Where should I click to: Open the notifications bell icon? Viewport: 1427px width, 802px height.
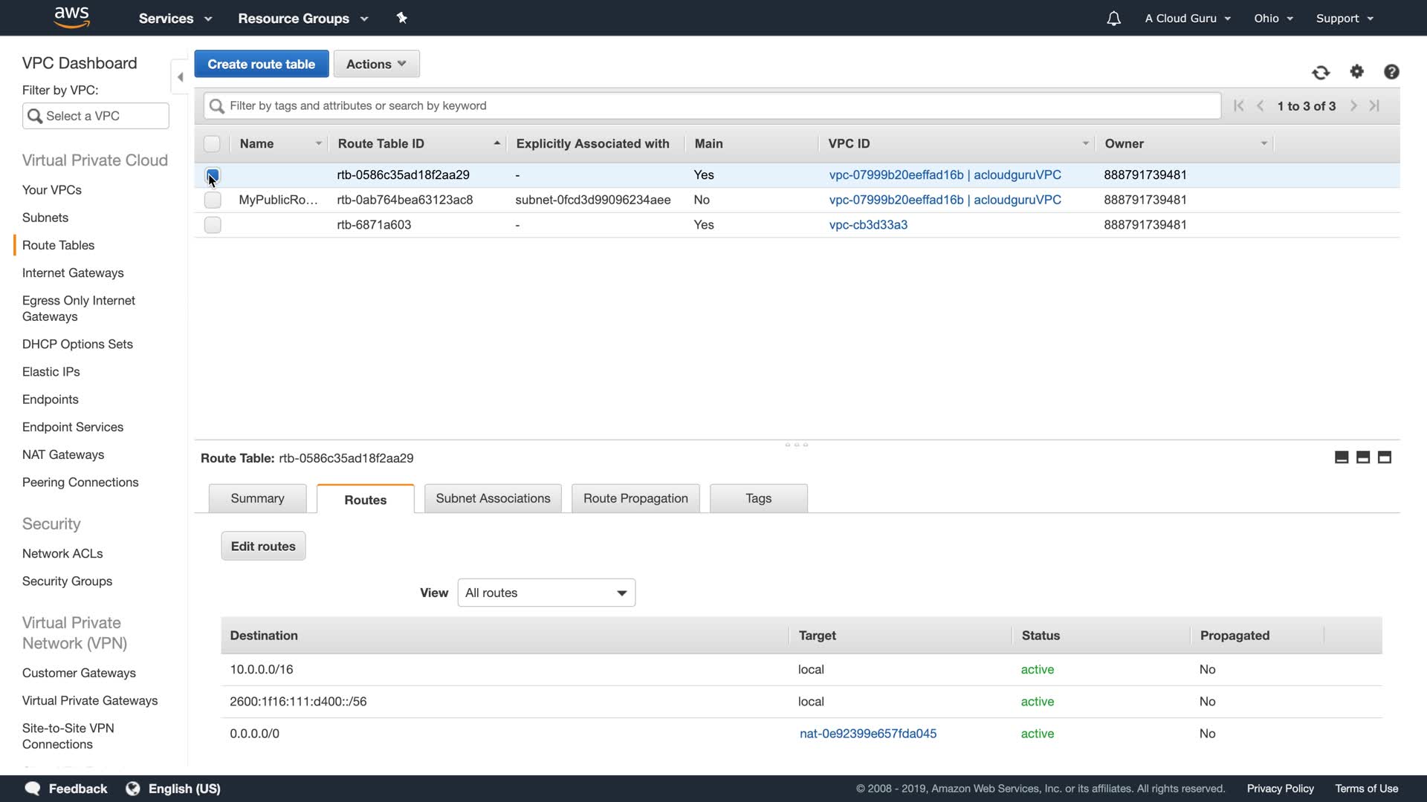(1113, 19)
